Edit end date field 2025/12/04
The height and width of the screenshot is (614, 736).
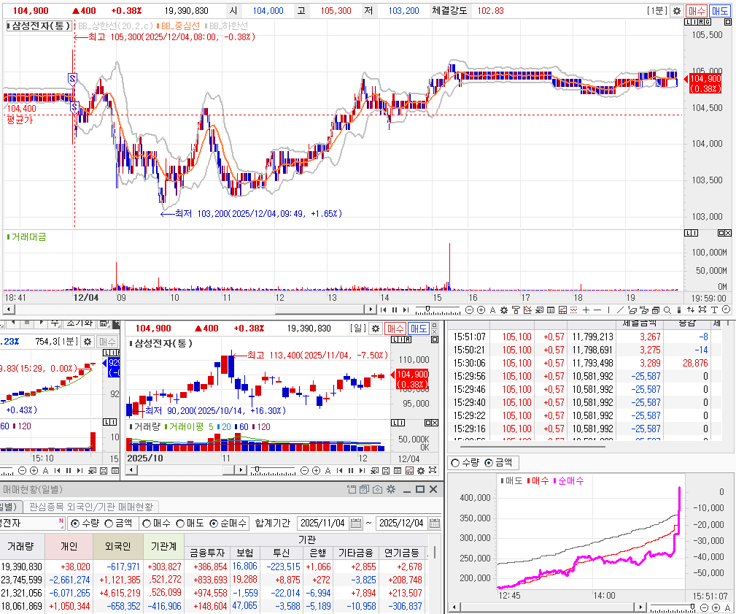coord(402,523)
